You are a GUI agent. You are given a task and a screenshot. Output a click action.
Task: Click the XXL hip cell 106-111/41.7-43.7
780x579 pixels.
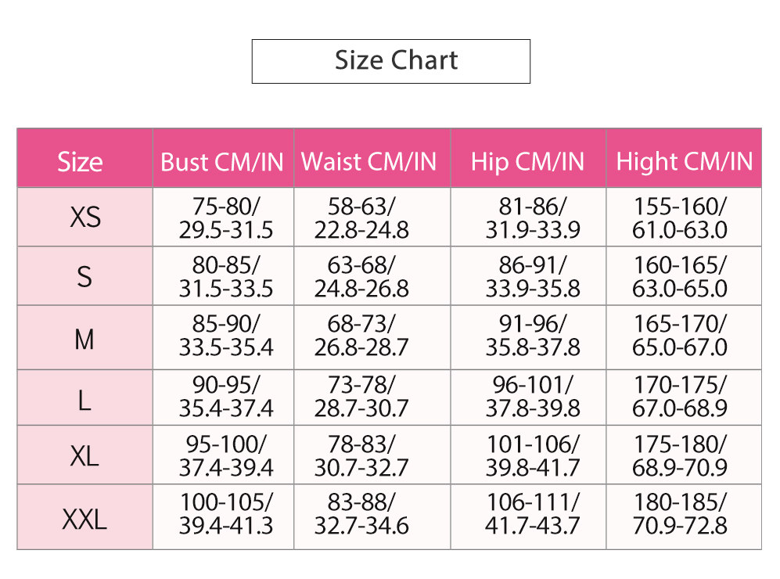pyautogui.click(x=528, y=517)
